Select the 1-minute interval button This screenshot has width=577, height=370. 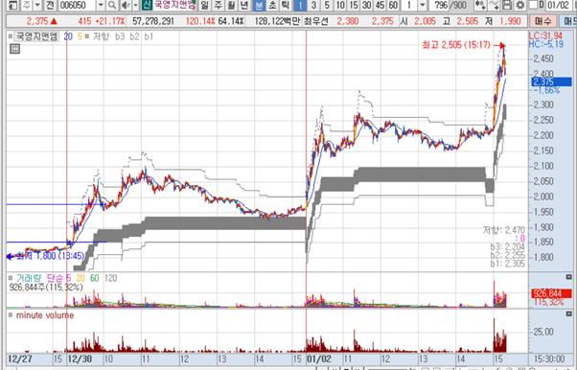300,5
